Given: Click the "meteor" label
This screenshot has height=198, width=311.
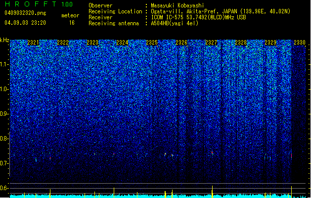Looking at the screenshot, I should click(70, 15).
